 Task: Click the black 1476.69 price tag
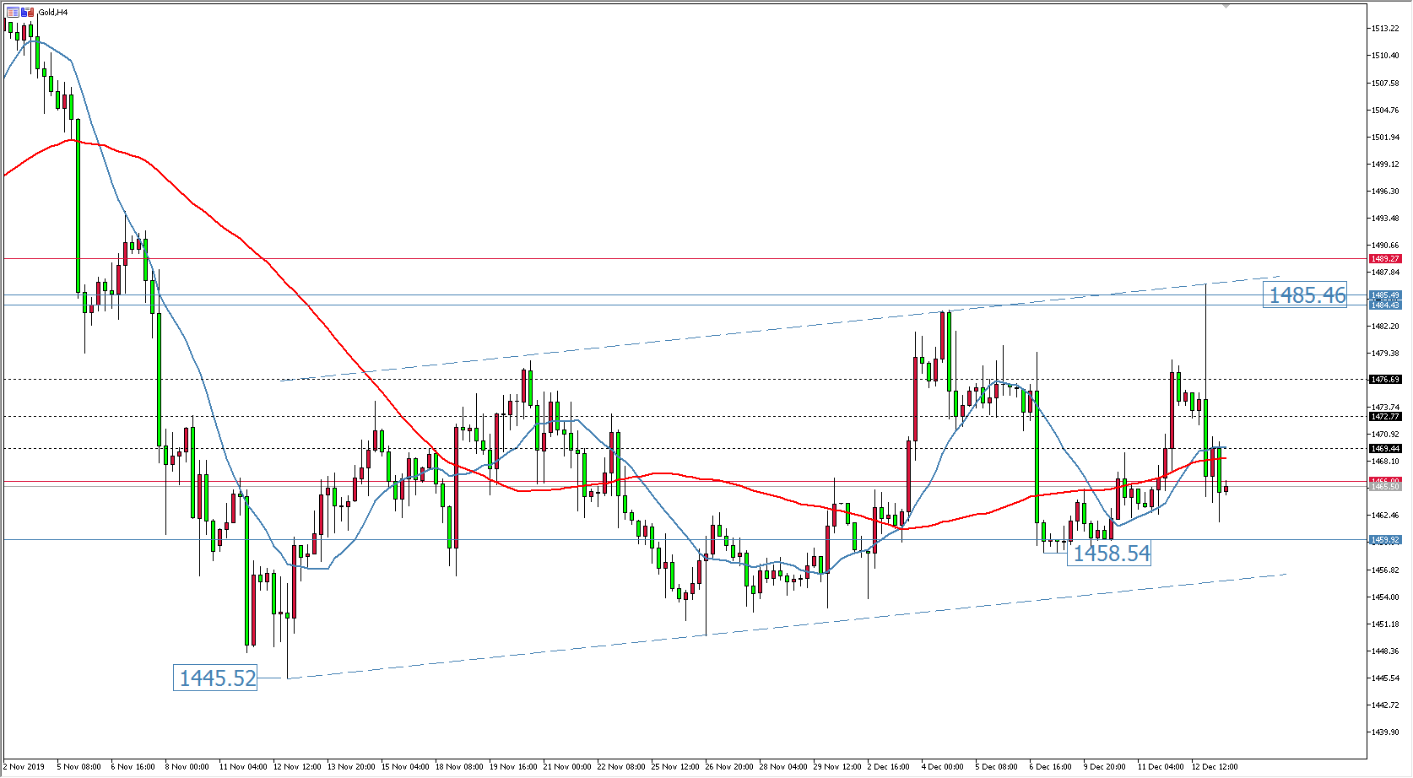pyautogui.click(x=1385, y=380)
